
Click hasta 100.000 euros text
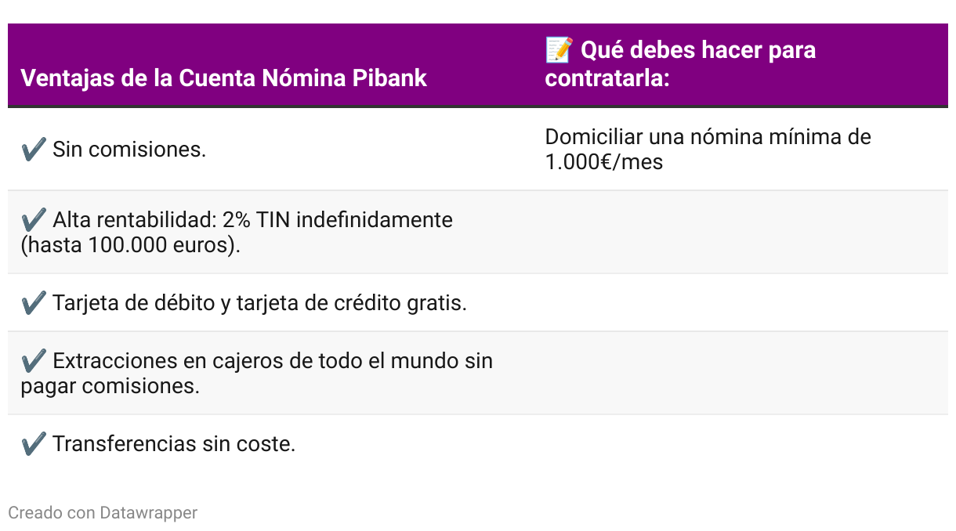[130, 244]
